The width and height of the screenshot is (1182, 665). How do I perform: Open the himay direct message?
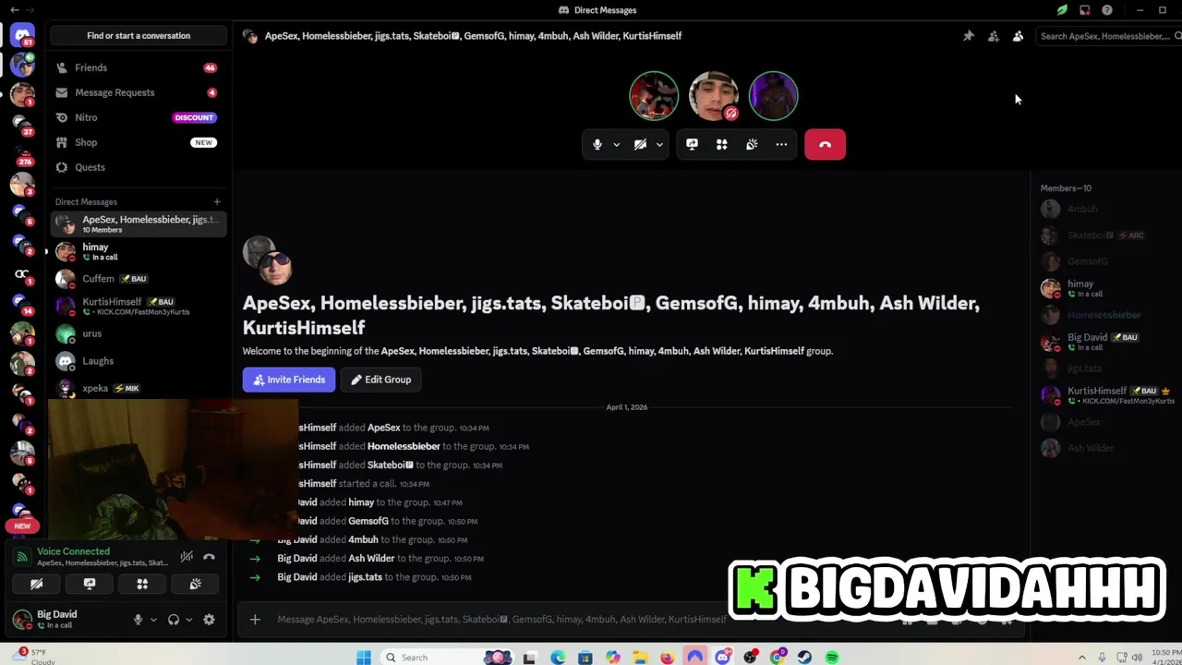click(x=139, y=251)
